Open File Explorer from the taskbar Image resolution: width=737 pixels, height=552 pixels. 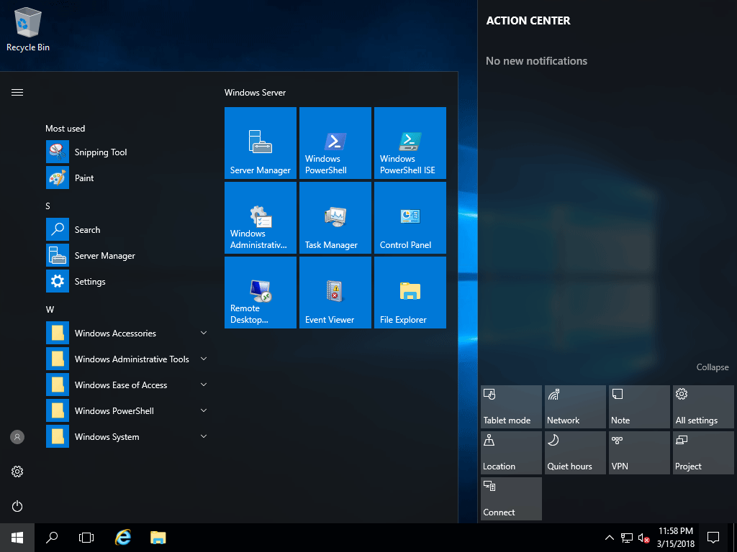tap(158, 538)
